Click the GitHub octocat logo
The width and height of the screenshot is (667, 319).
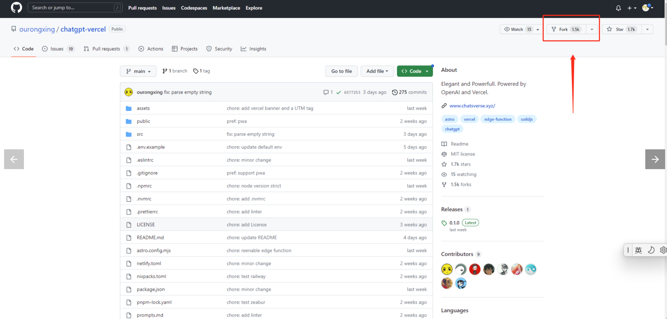16,8
